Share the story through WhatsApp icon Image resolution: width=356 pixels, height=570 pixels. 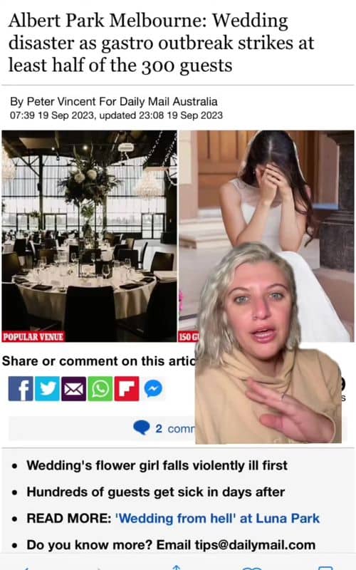pyautogui.click(x=100, y=388)
